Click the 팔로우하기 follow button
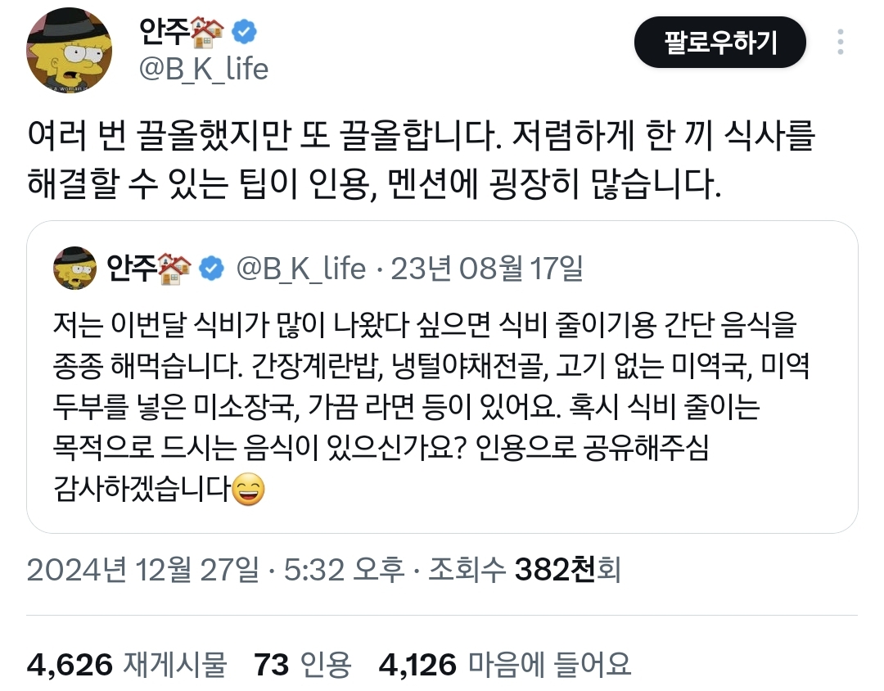Image resolution: width=884 pixels, height=691 pixels. tap(720, 42)
